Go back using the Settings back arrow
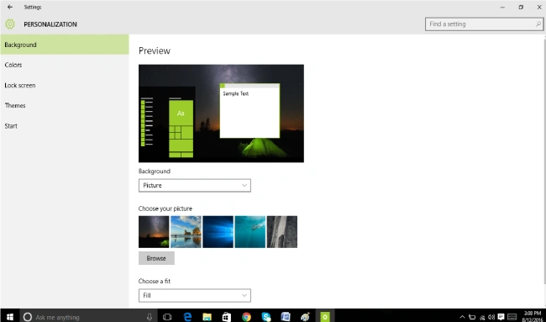This screenshot has width=546, height=322. (x=10, y=7)
